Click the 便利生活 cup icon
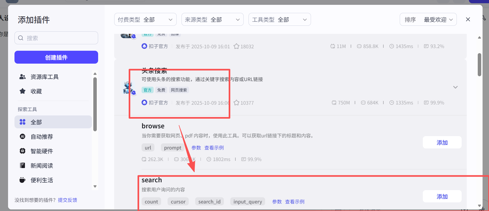The width and height of the screenshot is (489, 211). coord(23,180)
